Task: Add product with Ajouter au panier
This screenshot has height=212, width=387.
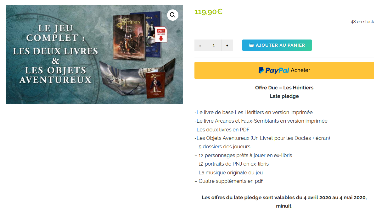Action: pos(277,45)
